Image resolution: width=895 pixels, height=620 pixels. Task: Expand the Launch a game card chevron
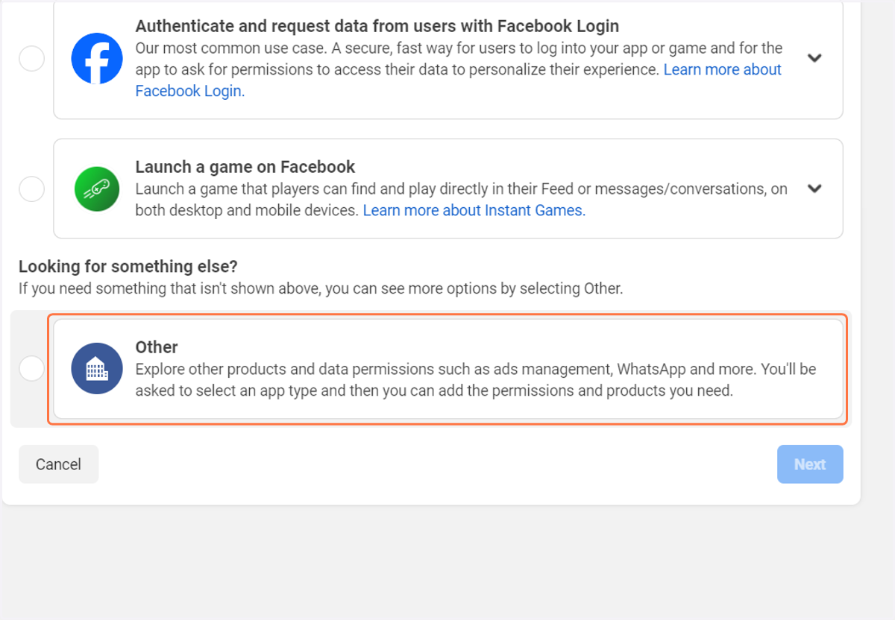[x=815, y=189]
